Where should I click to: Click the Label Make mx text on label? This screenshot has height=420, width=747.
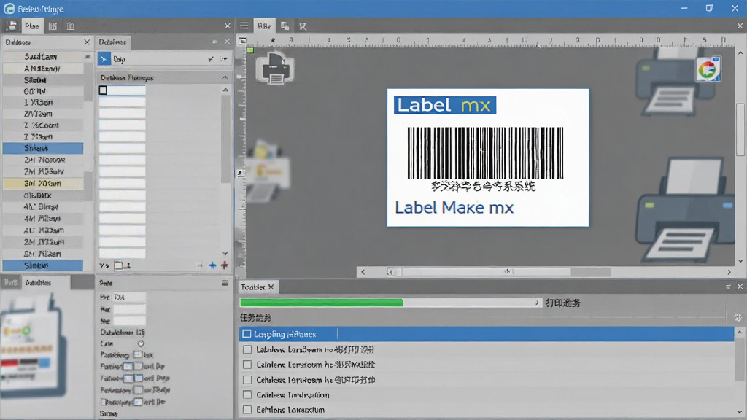(454, 208)
